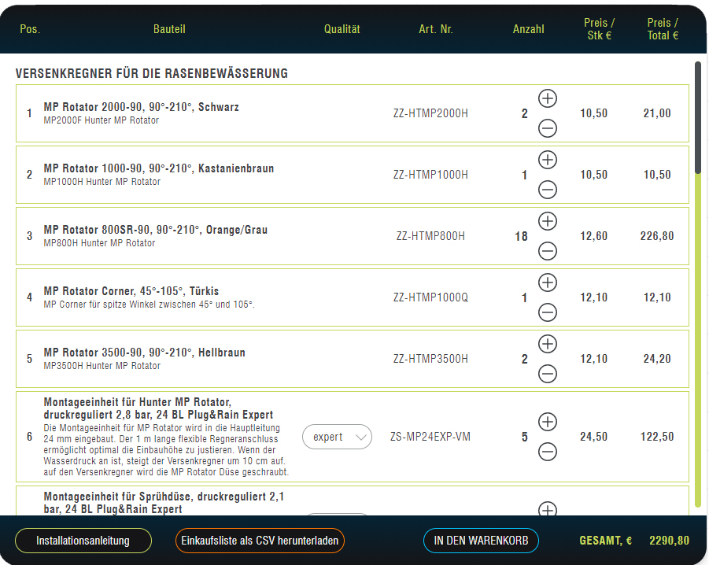
Task: Click the Pos. column header
Action: [30, 29]
